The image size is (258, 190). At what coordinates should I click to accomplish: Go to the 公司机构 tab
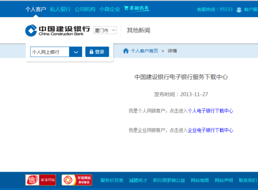click(85, 9)
